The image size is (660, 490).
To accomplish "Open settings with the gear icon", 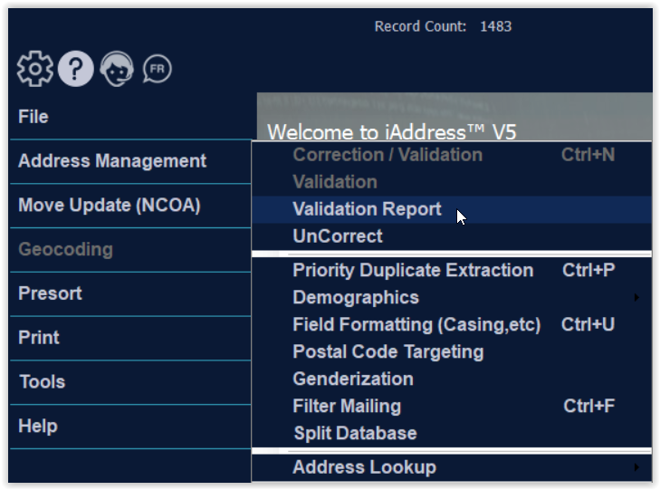I will (x=35, y=69).
